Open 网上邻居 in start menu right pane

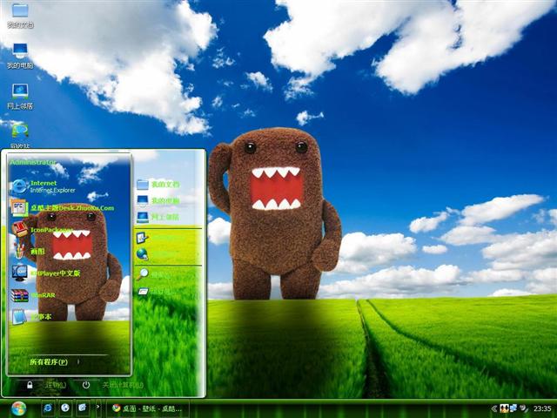pyautogui.click(x=158, y=217)
